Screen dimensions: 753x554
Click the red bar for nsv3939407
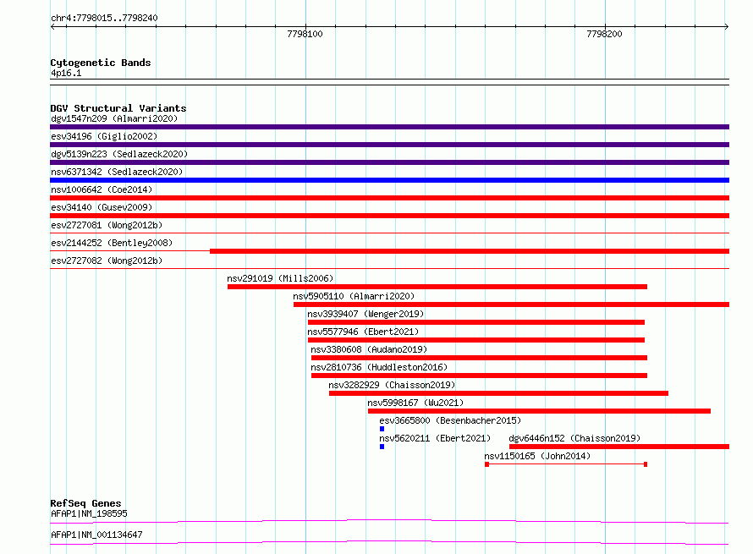pos(475,322)
